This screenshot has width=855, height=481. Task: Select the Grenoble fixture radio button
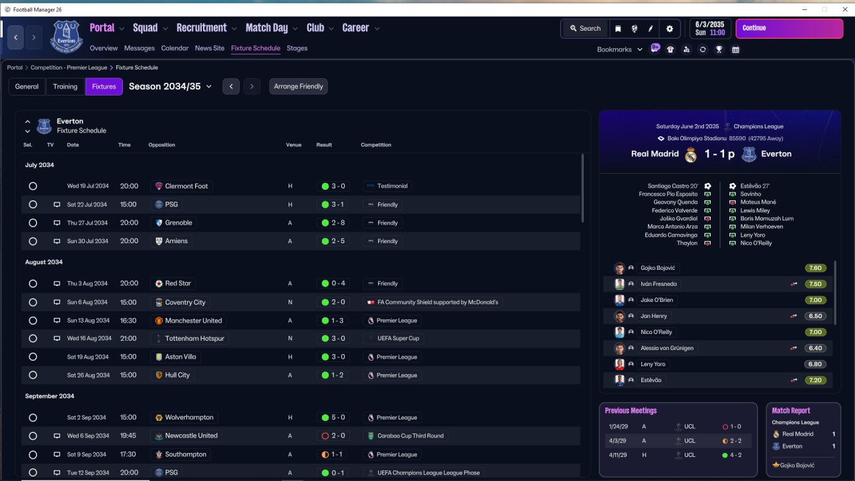[x=33, y=223]
